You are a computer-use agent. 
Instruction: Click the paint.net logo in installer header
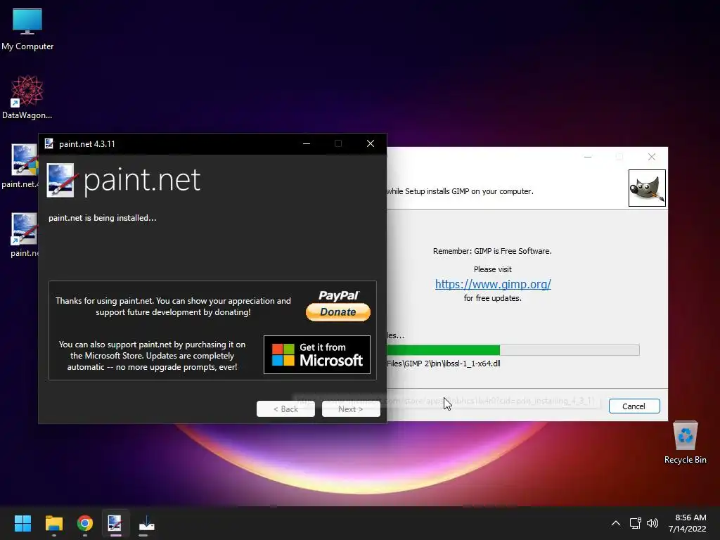(123, 181)
